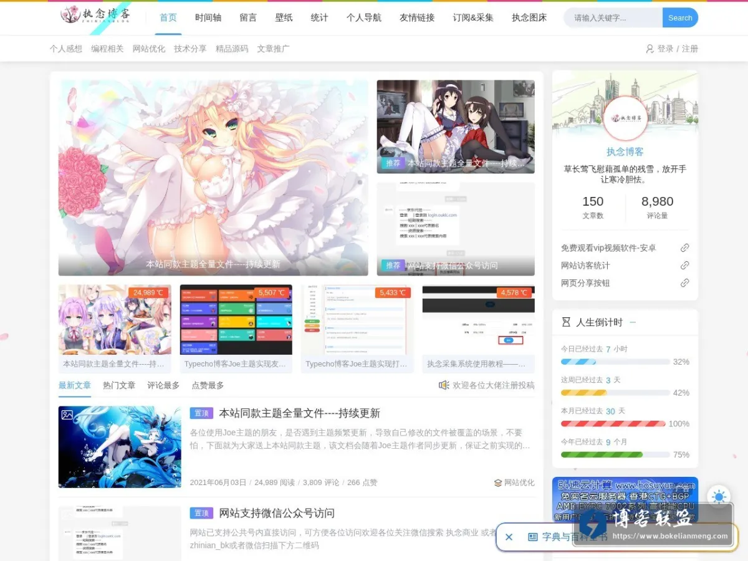Go to the 留言 page
Viewport: 748px width, 561px height.
(248, 17)
